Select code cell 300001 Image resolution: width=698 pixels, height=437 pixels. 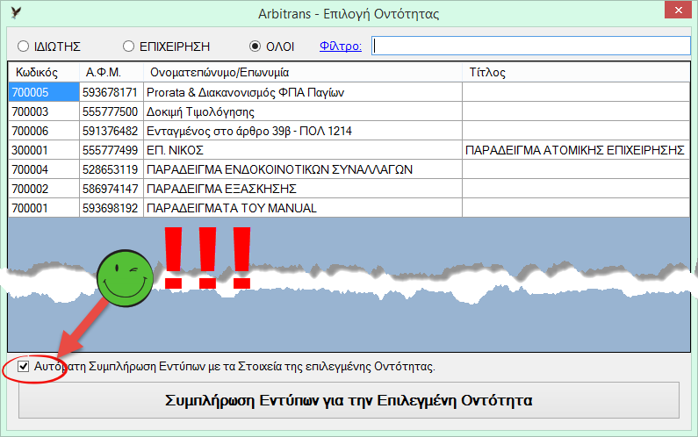pyautogui.click(x=44, y=150)
